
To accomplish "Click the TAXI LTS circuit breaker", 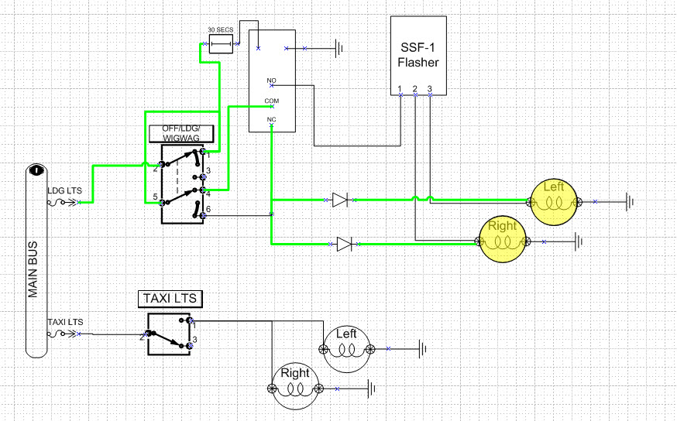I will click(x=62, y=334).
